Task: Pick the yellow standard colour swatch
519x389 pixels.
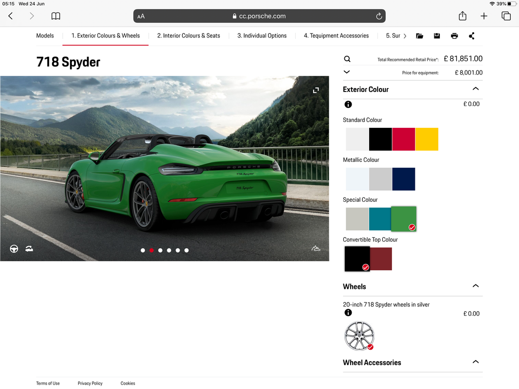Action: [x=427, y=139]
